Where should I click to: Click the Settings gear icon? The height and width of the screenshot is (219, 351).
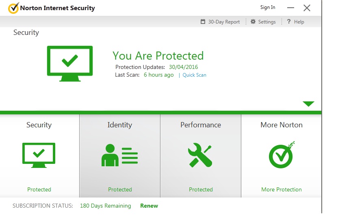[253, 21]
